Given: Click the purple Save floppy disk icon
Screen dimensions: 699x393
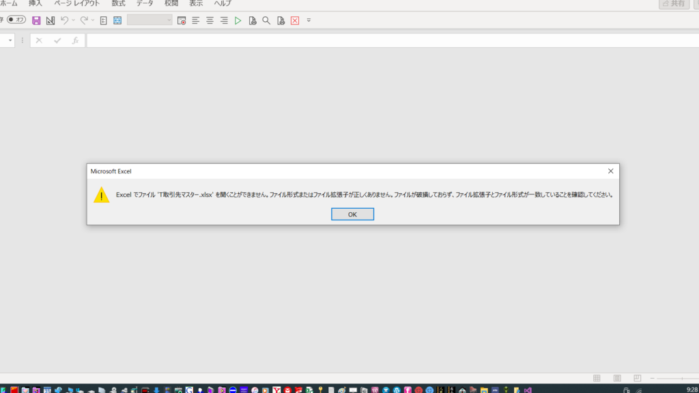Looking at the screenshot, I should (x=36, y=20).
